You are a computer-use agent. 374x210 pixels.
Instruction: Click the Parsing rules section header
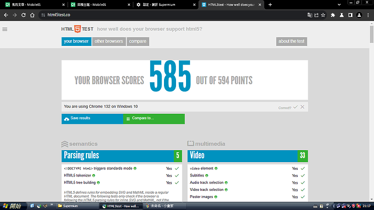(x=122, y=156)
